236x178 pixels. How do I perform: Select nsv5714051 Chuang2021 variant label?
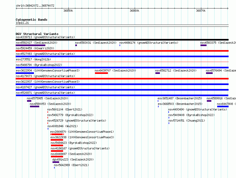pos(187,121)
